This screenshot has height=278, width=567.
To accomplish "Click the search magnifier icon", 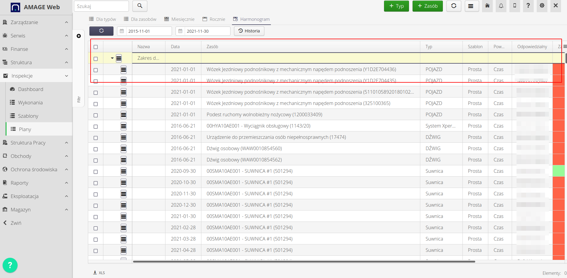I will coord(140,6).
